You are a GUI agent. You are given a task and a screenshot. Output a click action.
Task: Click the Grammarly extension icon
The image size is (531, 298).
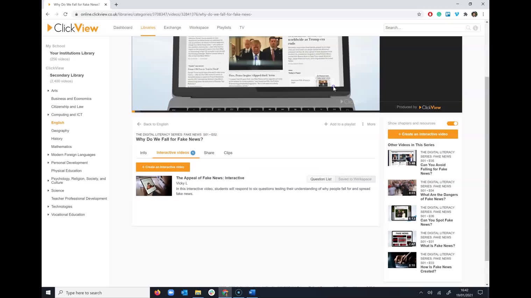click(439, 14)
